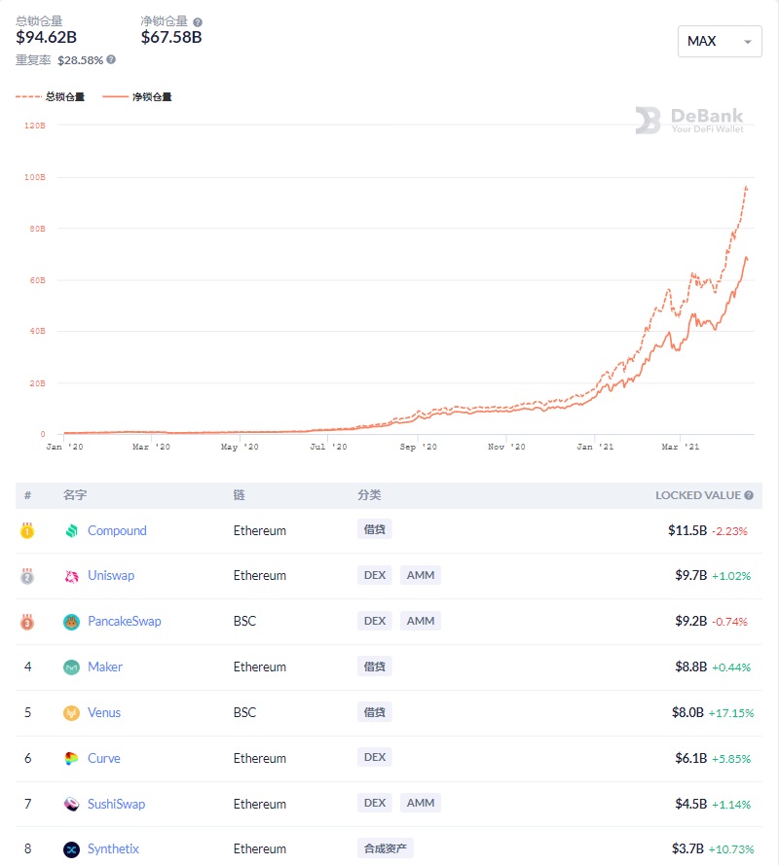Click the AMM tag in Uniswap row
The image size is (779, 865).
click(x=421, y=575)
